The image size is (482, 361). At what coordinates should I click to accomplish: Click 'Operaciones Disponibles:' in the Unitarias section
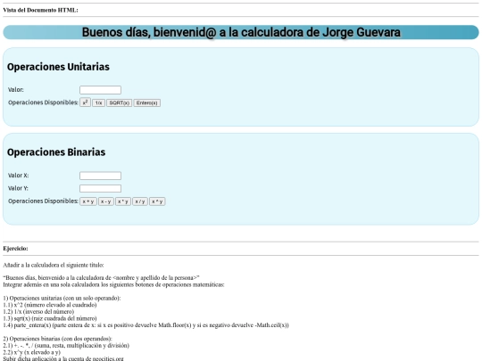pyautogui.click(x=43, y=103)
